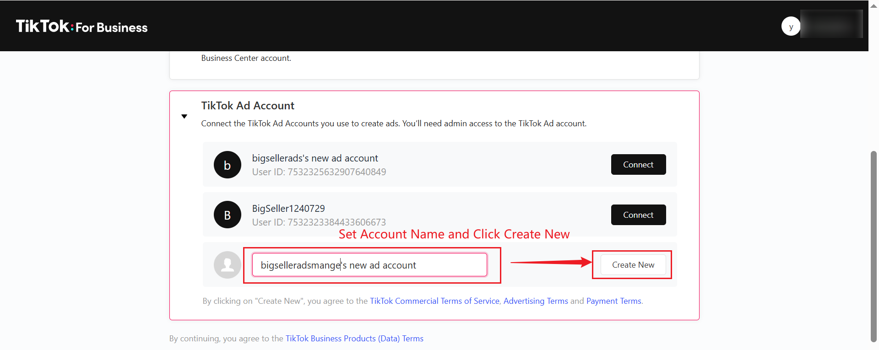The width and height of the screenshot is (879, 350).
Task: Connect the BigSeller1240729 account
Action: [x=638, y=215]
